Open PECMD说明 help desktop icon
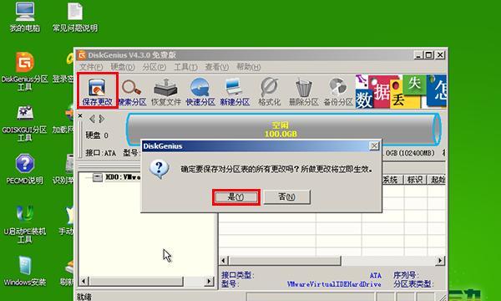 click(x=24, y=169)
